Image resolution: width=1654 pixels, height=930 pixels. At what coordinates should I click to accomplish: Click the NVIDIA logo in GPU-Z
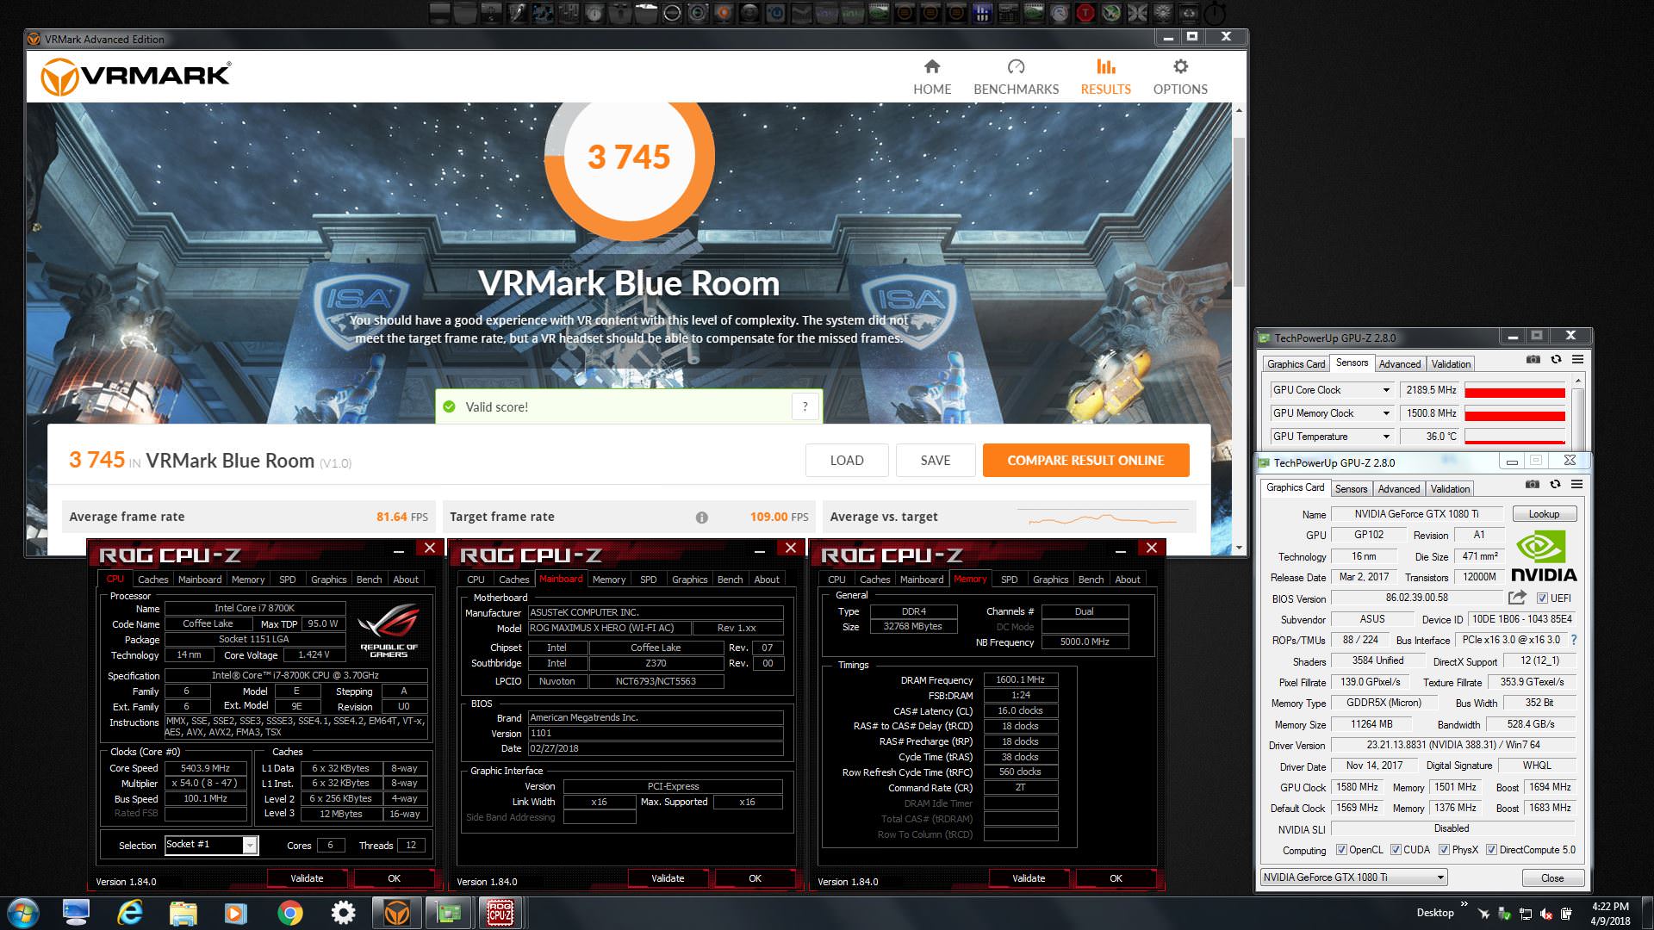coord(1544,557)
